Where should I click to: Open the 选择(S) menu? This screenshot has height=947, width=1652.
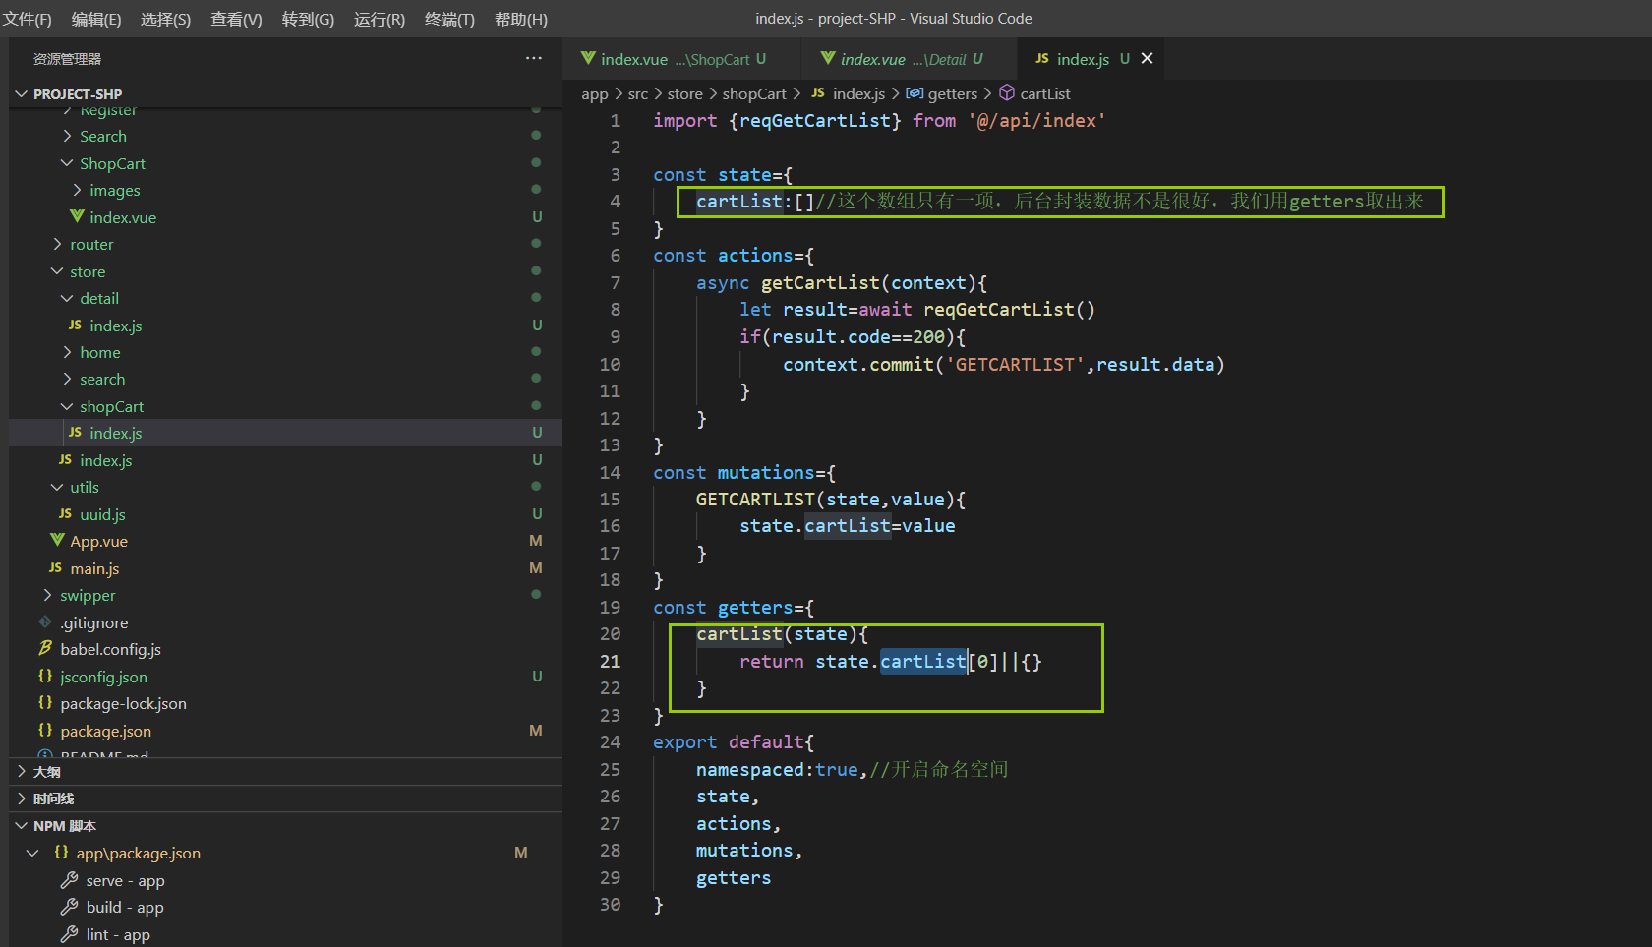click(x=165, y=19)
